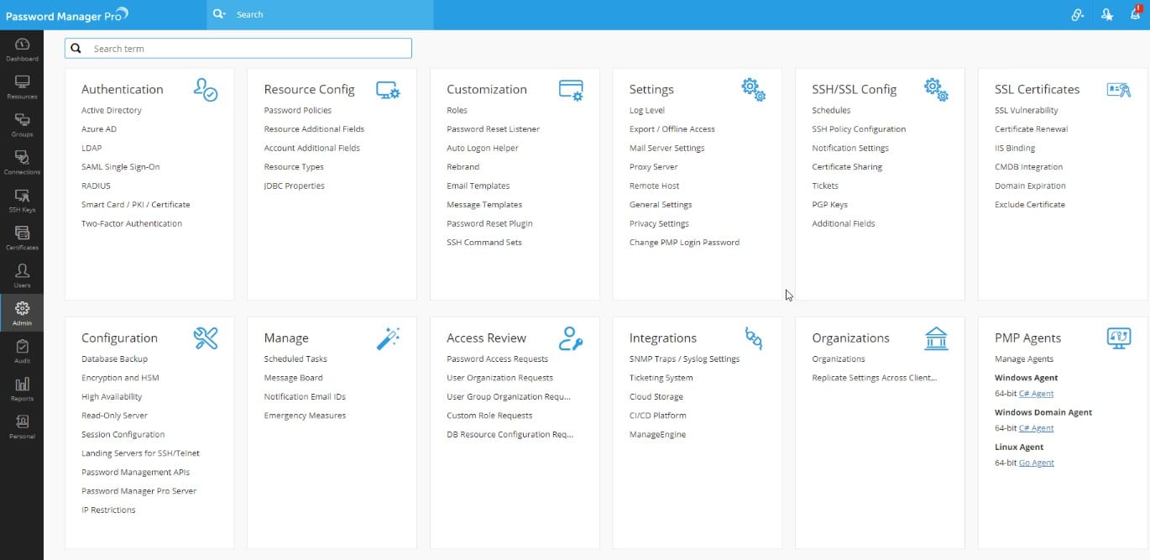Screen dimensions: 1150x560
Task: Click the Manage magic wand icon
Action: [x=388, y=338]
